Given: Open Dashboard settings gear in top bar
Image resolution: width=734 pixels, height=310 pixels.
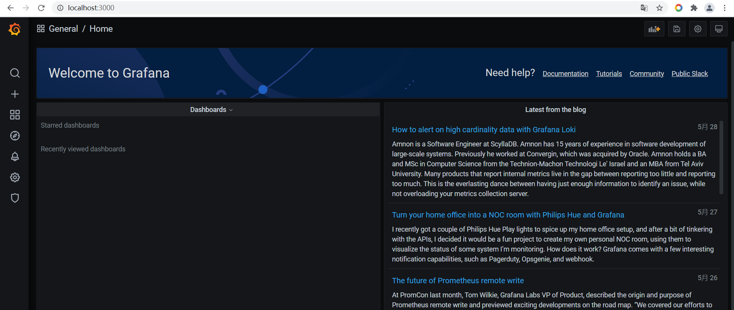Looking at the screenshot, I should pyautogui.click(x=698, y=29).
